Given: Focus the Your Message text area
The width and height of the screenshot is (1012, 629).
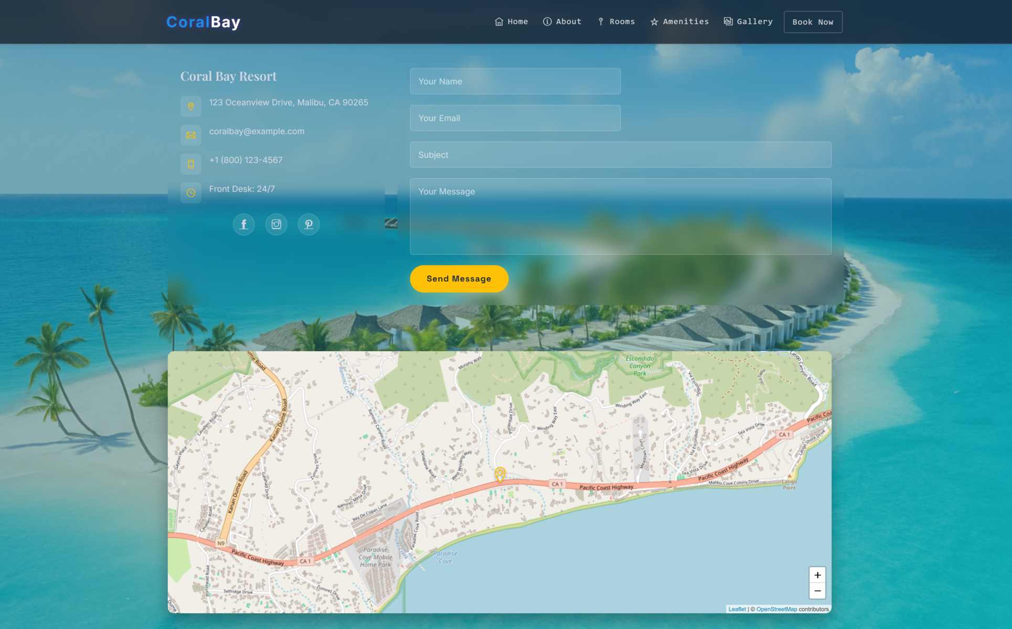Looking at the screenshot, I should 620,216.
